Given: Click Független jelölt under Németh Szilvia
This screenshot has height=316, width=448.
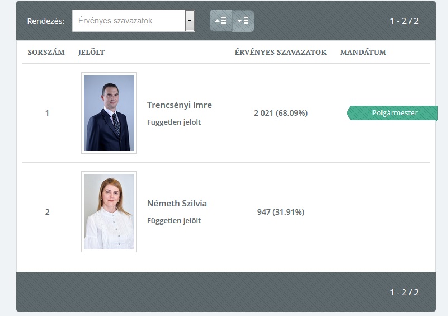Looking at the screenshot, I should pos(174,220).
